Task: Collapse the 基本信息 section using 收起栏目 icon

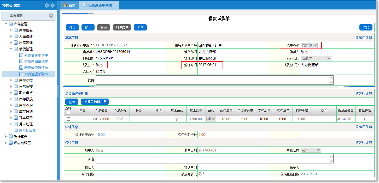Action: click(x=371, y=38)
